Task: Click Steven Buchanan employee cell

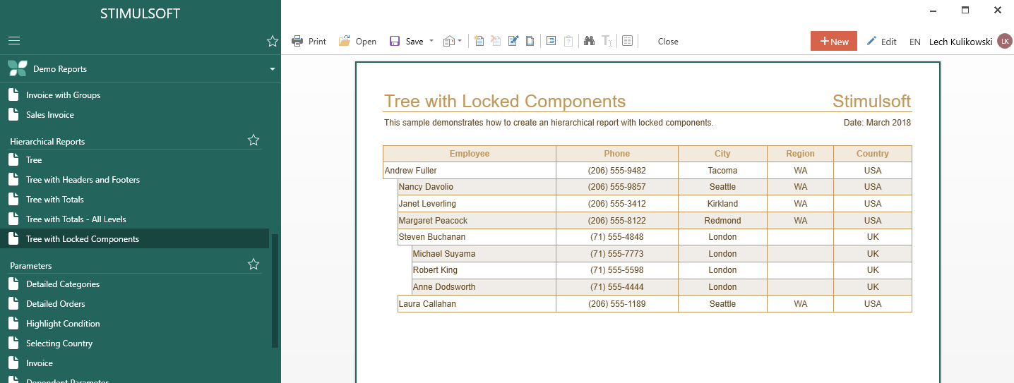Action: [x=477, y=237]
